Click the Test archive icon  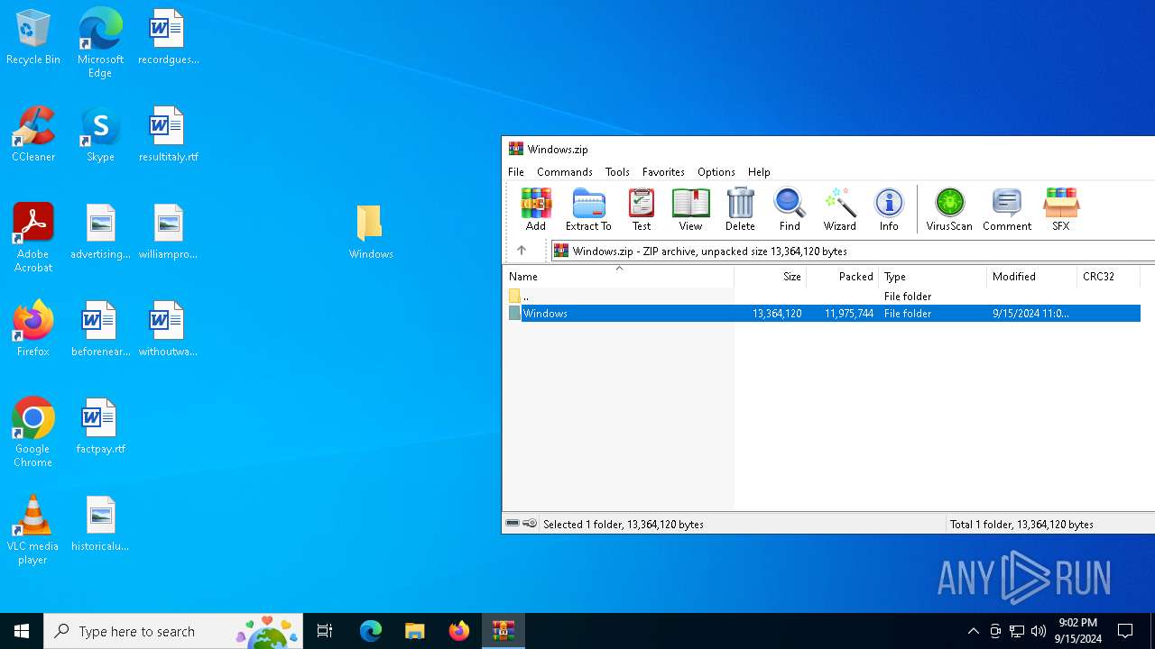(642, 209)
